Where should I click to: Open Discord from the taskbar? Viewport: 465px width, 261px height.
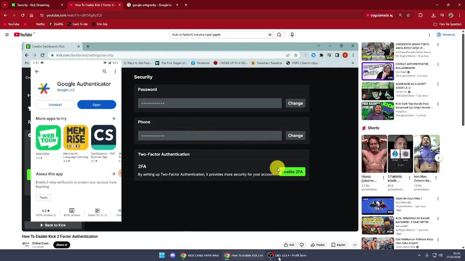pyautogui.click(x=173, y=255)
